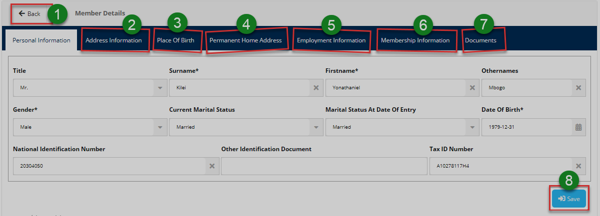Clear the Tax ID Number using X icon

[x=578, y=167]
